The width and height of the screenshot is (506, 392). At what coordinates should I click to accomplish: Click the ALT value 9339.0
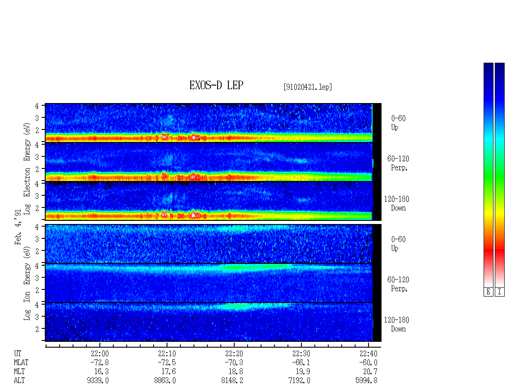(x=98, y=381)
